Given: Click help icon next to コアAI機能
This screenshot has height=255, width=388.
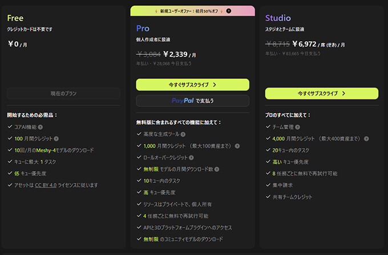Looking at the screenshot, I should [41, 127].
